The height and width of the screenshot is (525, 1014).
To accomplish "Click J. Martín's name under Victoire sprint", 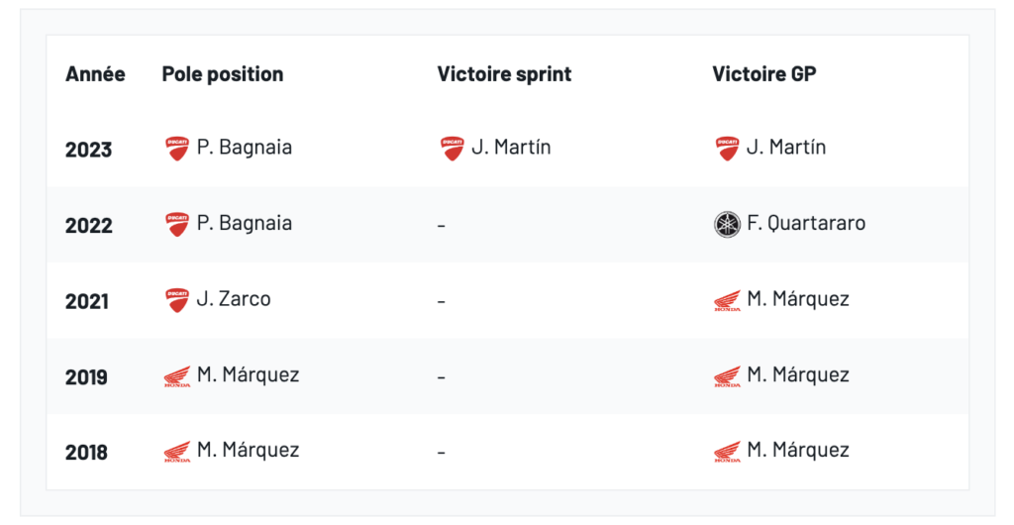I will 511,148.
